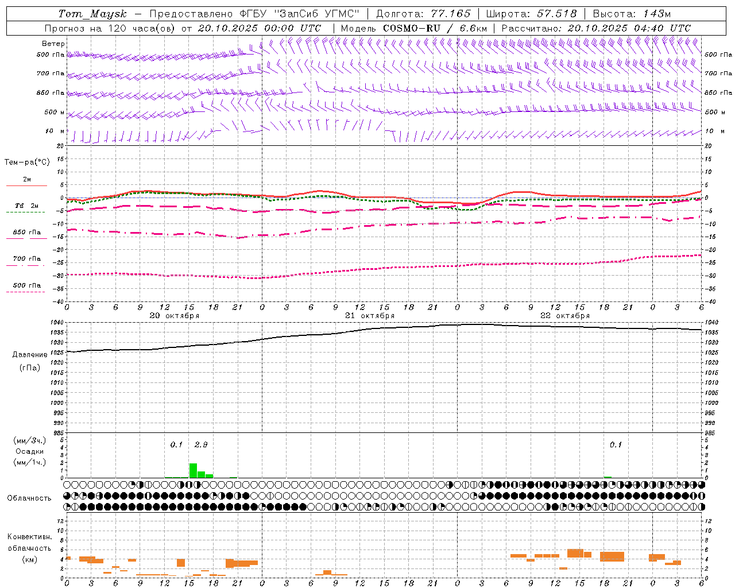The height and width of the screenshot is (588, 735).
Task: Select the "(км)" unit under convective cloudiness
Action: click(29, 559)
